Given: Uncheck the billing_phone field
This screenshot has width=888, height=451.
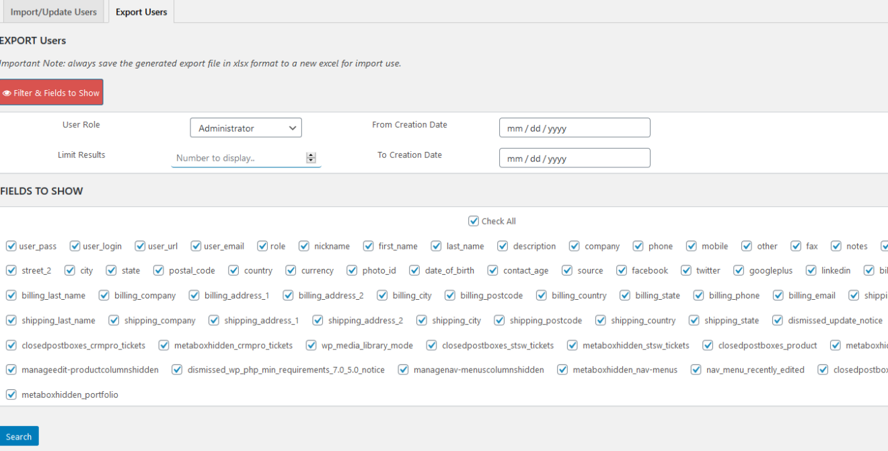Looking at the screenshot, I should 698,295.
